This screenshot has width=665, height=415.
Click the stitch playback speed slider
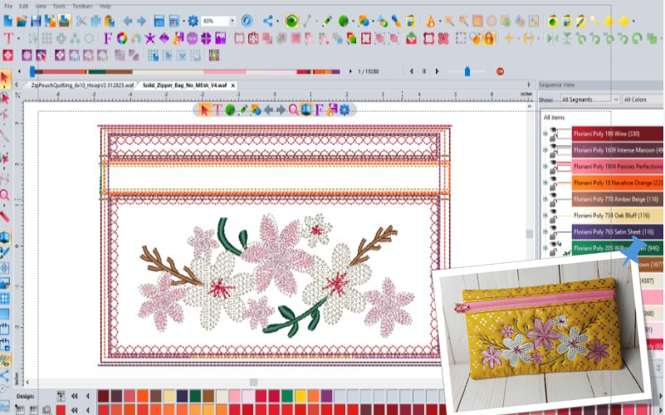pos(467,71)
